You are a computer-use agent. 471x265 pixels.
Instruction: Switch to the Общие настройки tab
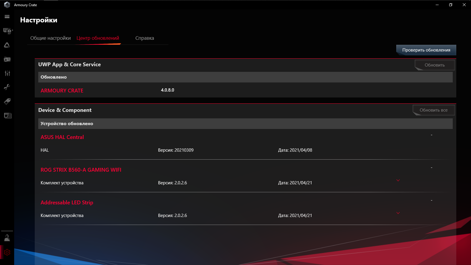click(x=51, y=38)
